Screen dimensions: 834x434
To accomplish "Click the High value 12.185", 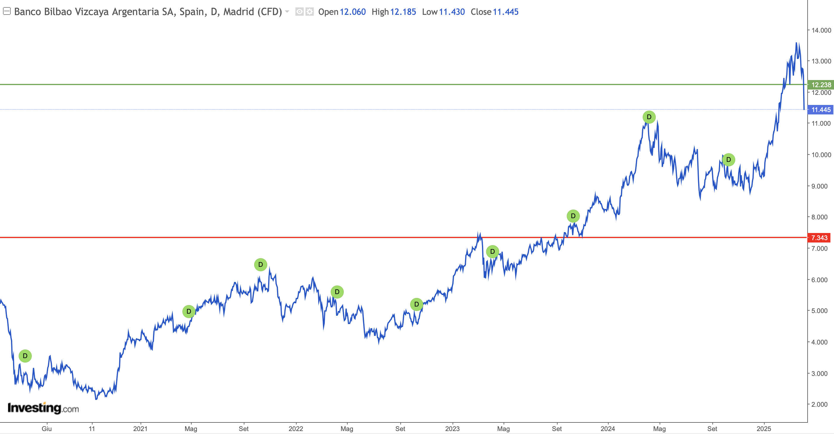I will [x=403, y=12].
